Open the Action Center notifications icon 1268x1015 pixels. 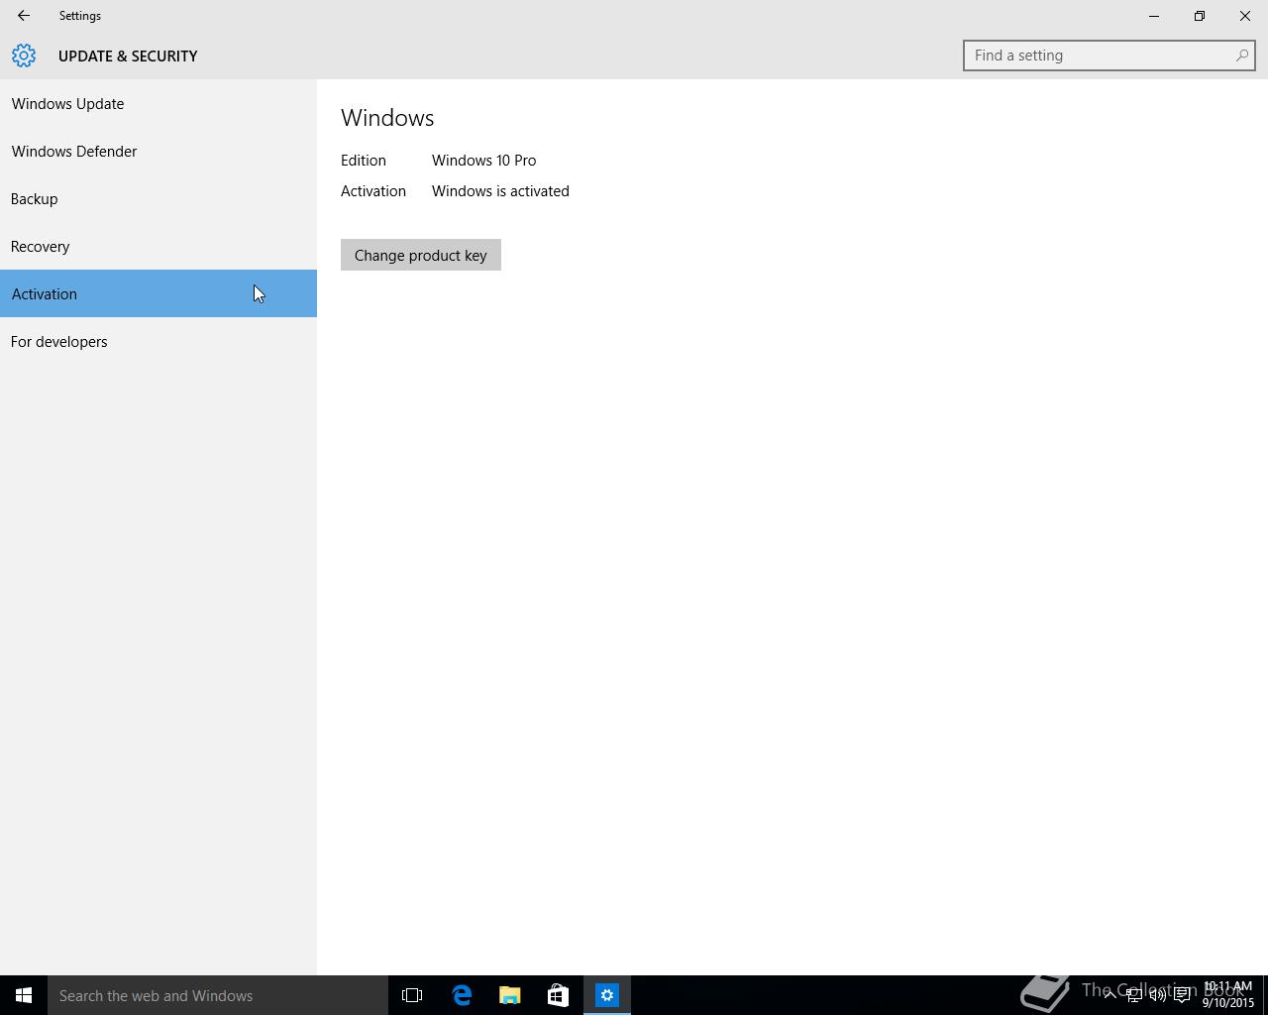(x=1182, y=995)
